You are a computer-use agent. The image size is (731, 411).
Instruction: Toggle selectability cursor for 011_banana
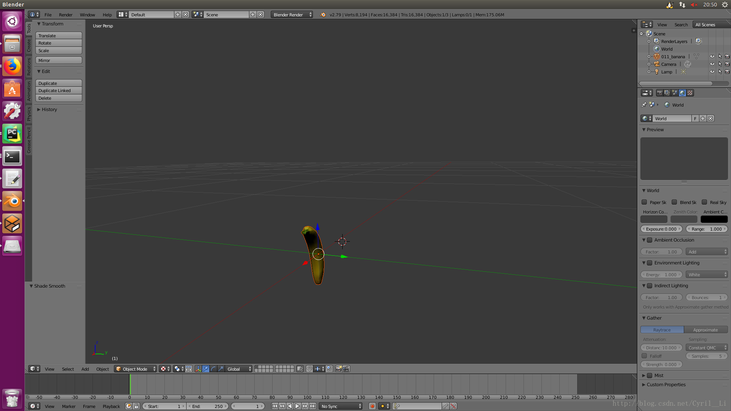[720, 56]
